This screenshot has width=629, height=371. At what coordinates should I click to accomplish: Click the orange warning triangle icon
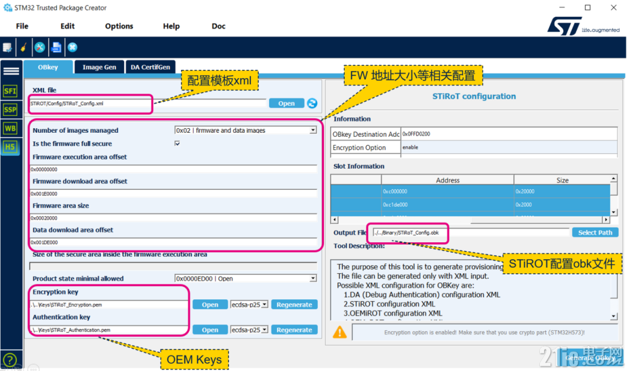coord(340,332)
